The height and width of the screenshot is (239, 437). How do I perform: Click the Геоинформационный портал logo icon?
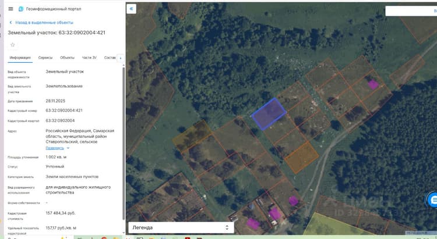pos(21,9)
